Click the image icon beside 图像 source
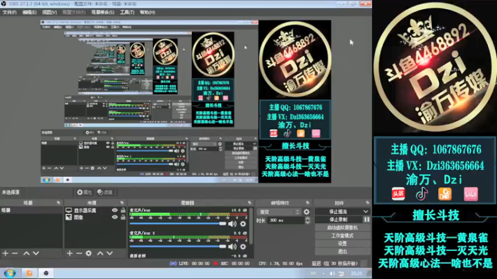 [x=68, y=218]
